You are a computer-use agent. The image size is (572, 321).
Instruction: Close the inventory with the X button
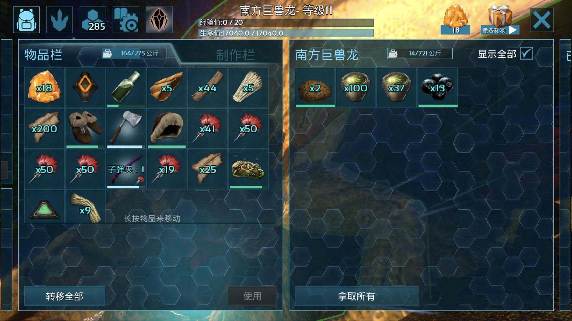[542, 20]
